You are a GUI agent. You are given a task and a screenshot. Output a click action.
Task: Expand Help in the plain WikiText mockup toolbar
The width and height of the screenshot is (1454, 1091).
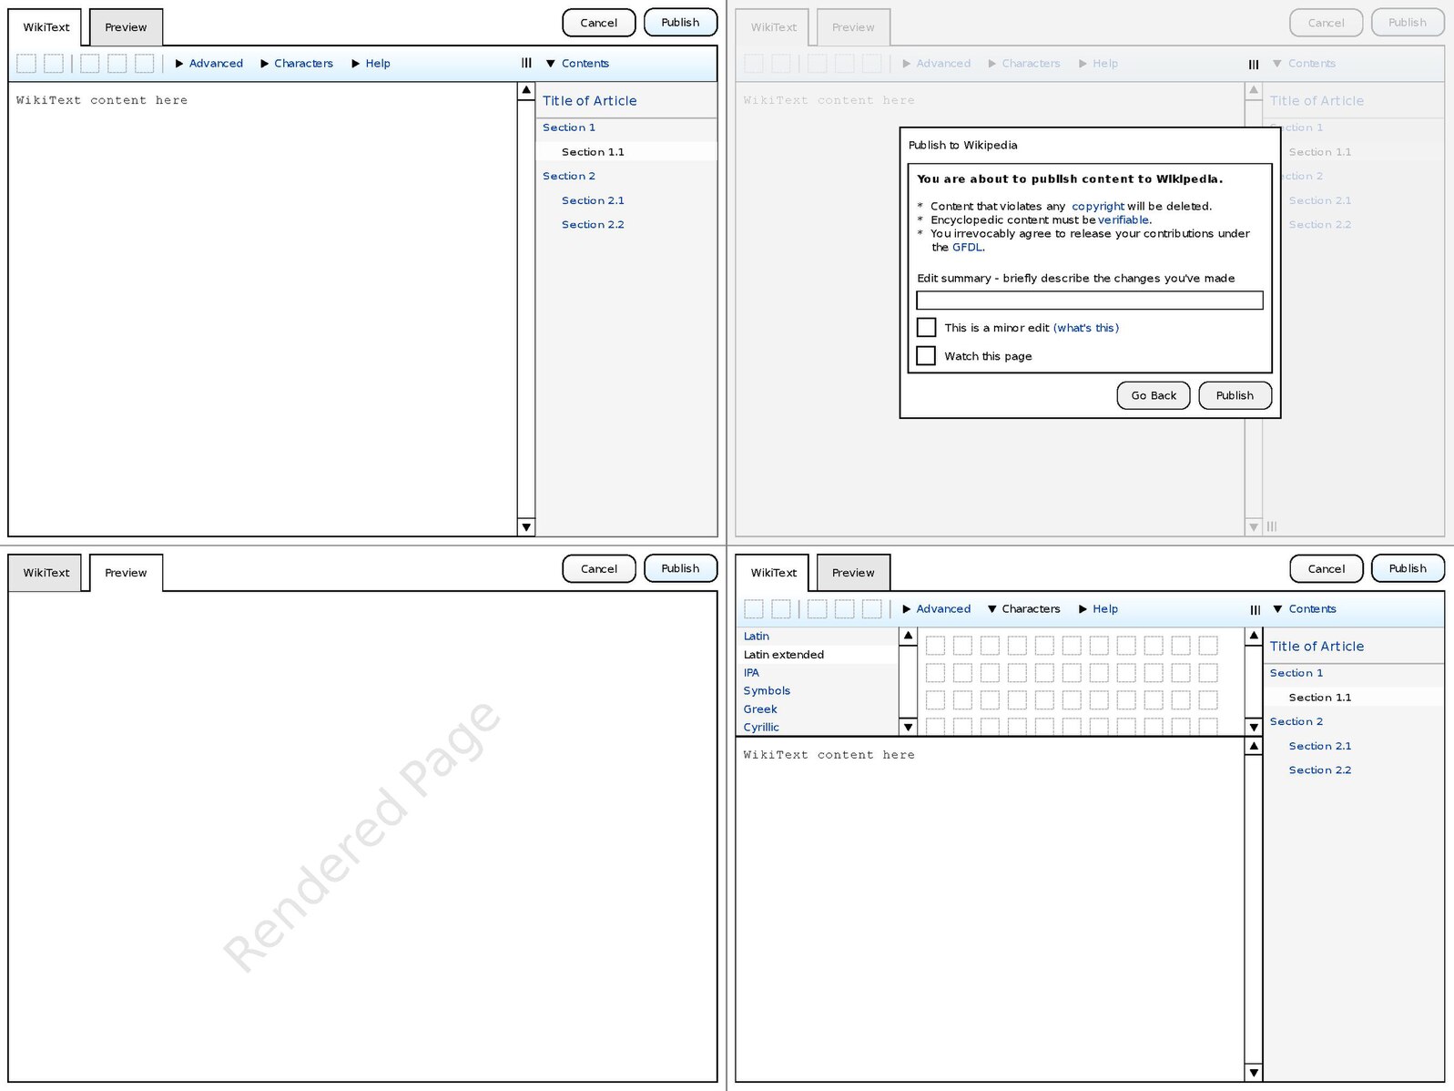pos(371,63)
